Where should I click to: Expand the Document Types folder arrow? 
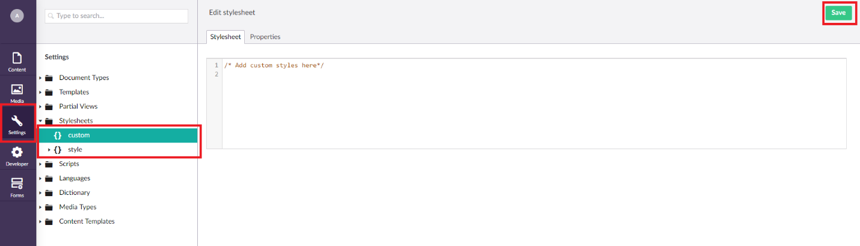(x=41, y=78)
